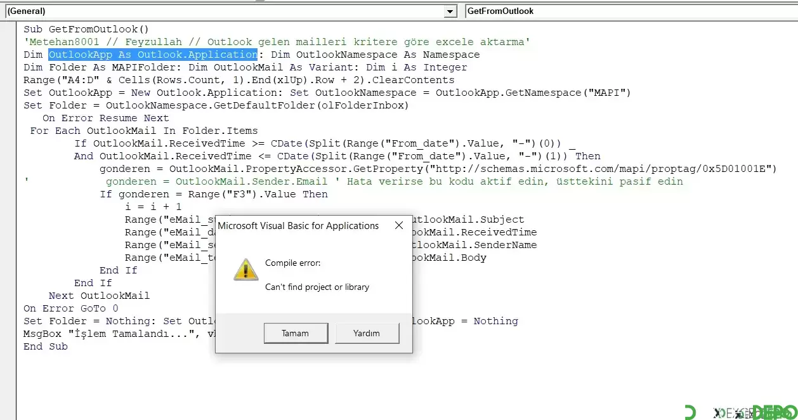Click the 'End Sub' line
The height and width of the screenshot is (420, 798).
click(x=46, y=346)
